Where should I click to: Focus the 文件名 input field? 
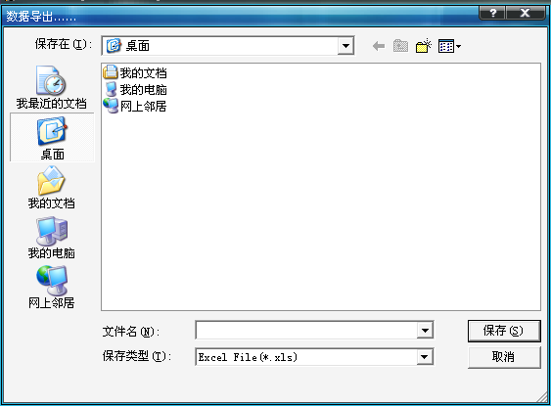[306, 330]
